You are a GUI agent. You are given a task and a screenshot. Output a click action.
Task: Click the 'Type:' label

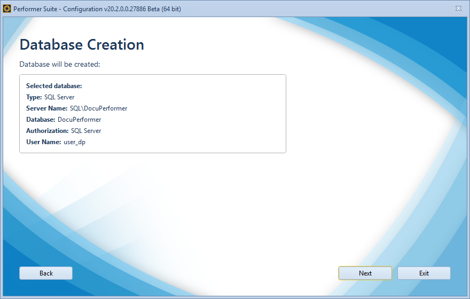[x=34, y=97]
